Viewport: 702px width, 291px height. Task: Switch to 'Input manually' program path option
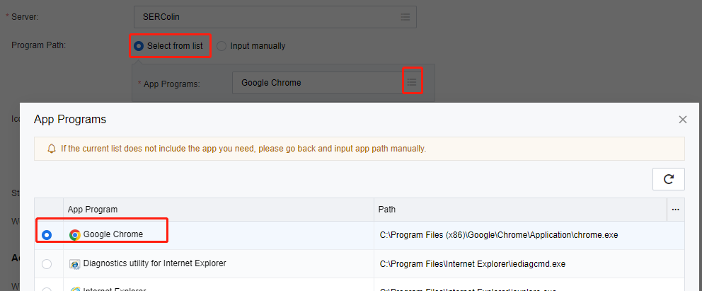point(222,46)
